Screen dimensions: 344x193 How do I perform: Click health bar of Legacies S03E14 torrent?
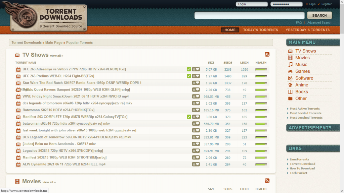[261, 151]
